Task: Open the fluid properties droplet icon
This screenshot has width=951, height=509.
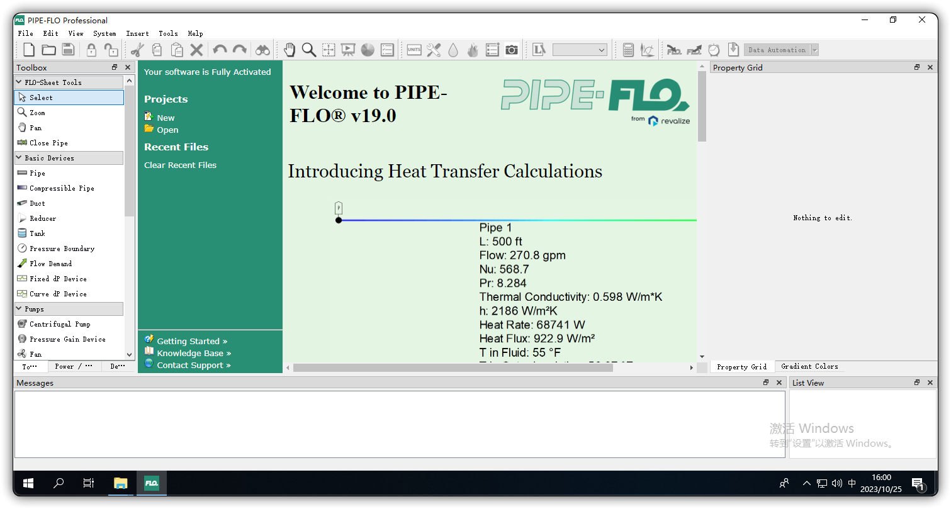Action: tap(453, 49)
